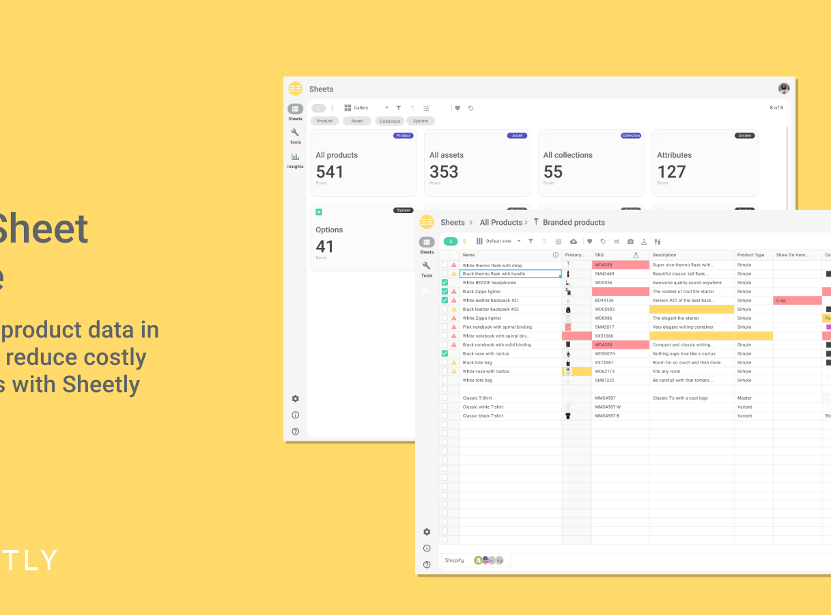Click the camera icon in products toolbar
Image resolution: width=831 pixels, height=615 pixels.
tap(630, 241)
